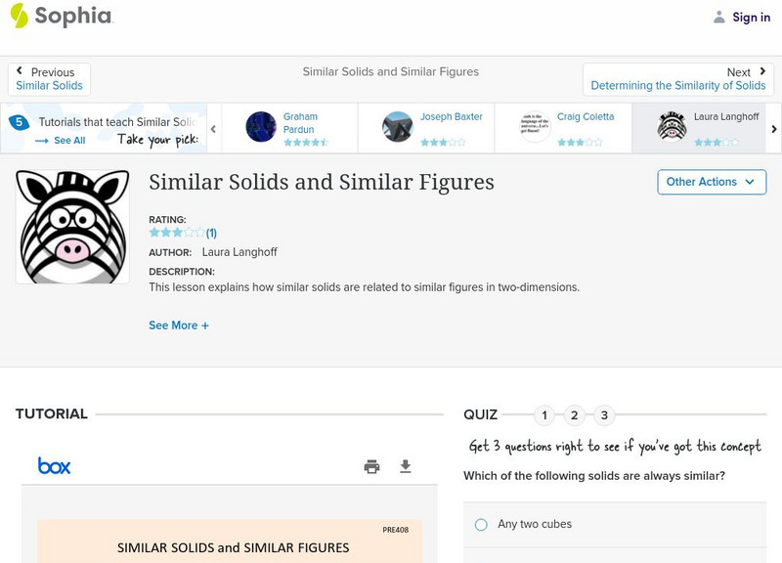Click the download icon in Box viewer

[x=406, y=466]
